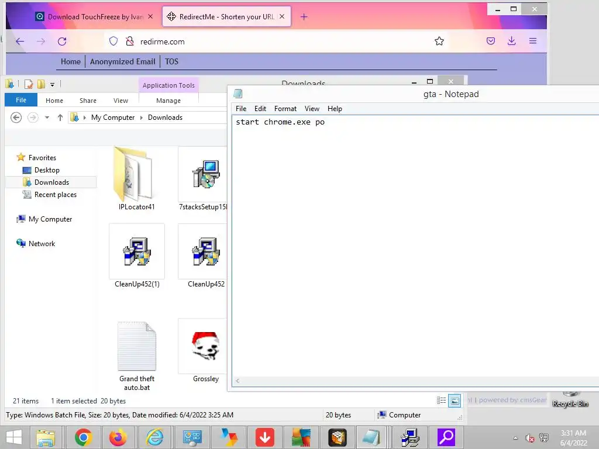Go up one folder level in Explorer
This screenshot has height=449, width=599.
[60, 118]
